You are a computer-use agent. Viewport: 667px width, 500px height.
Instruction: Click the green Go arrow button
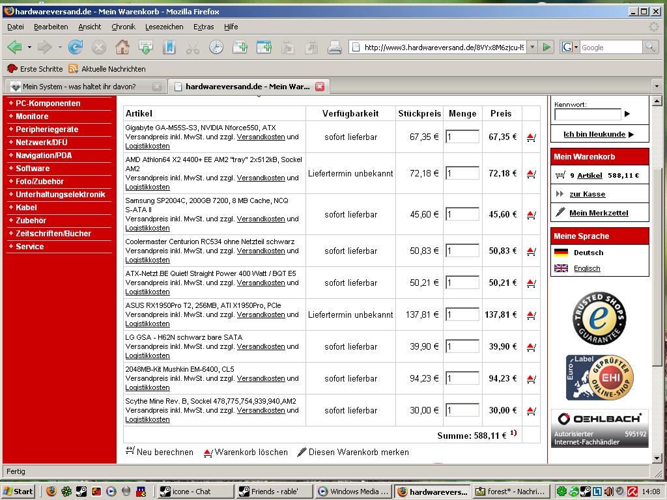pos(546,47)
